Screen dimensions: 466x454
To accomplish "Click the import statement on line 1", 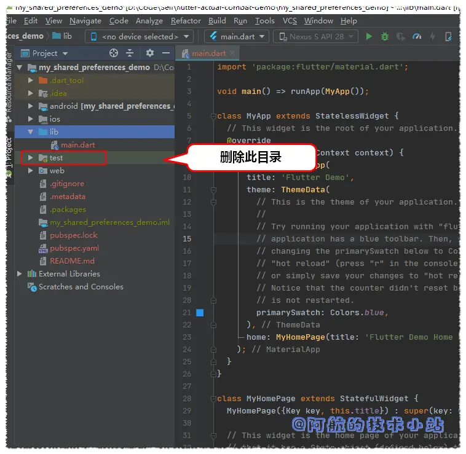I will click(x=313, y=67).
